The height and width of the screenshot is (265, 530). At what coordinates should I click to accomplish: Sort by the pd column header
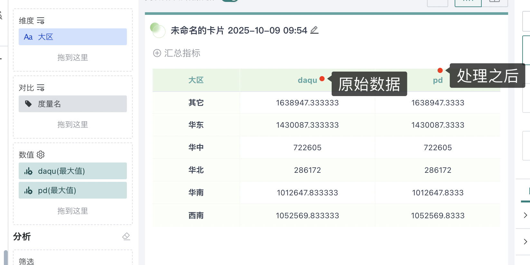point(438,80)
